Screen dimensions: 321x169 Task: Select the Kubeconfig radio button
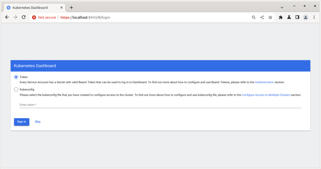16,90
